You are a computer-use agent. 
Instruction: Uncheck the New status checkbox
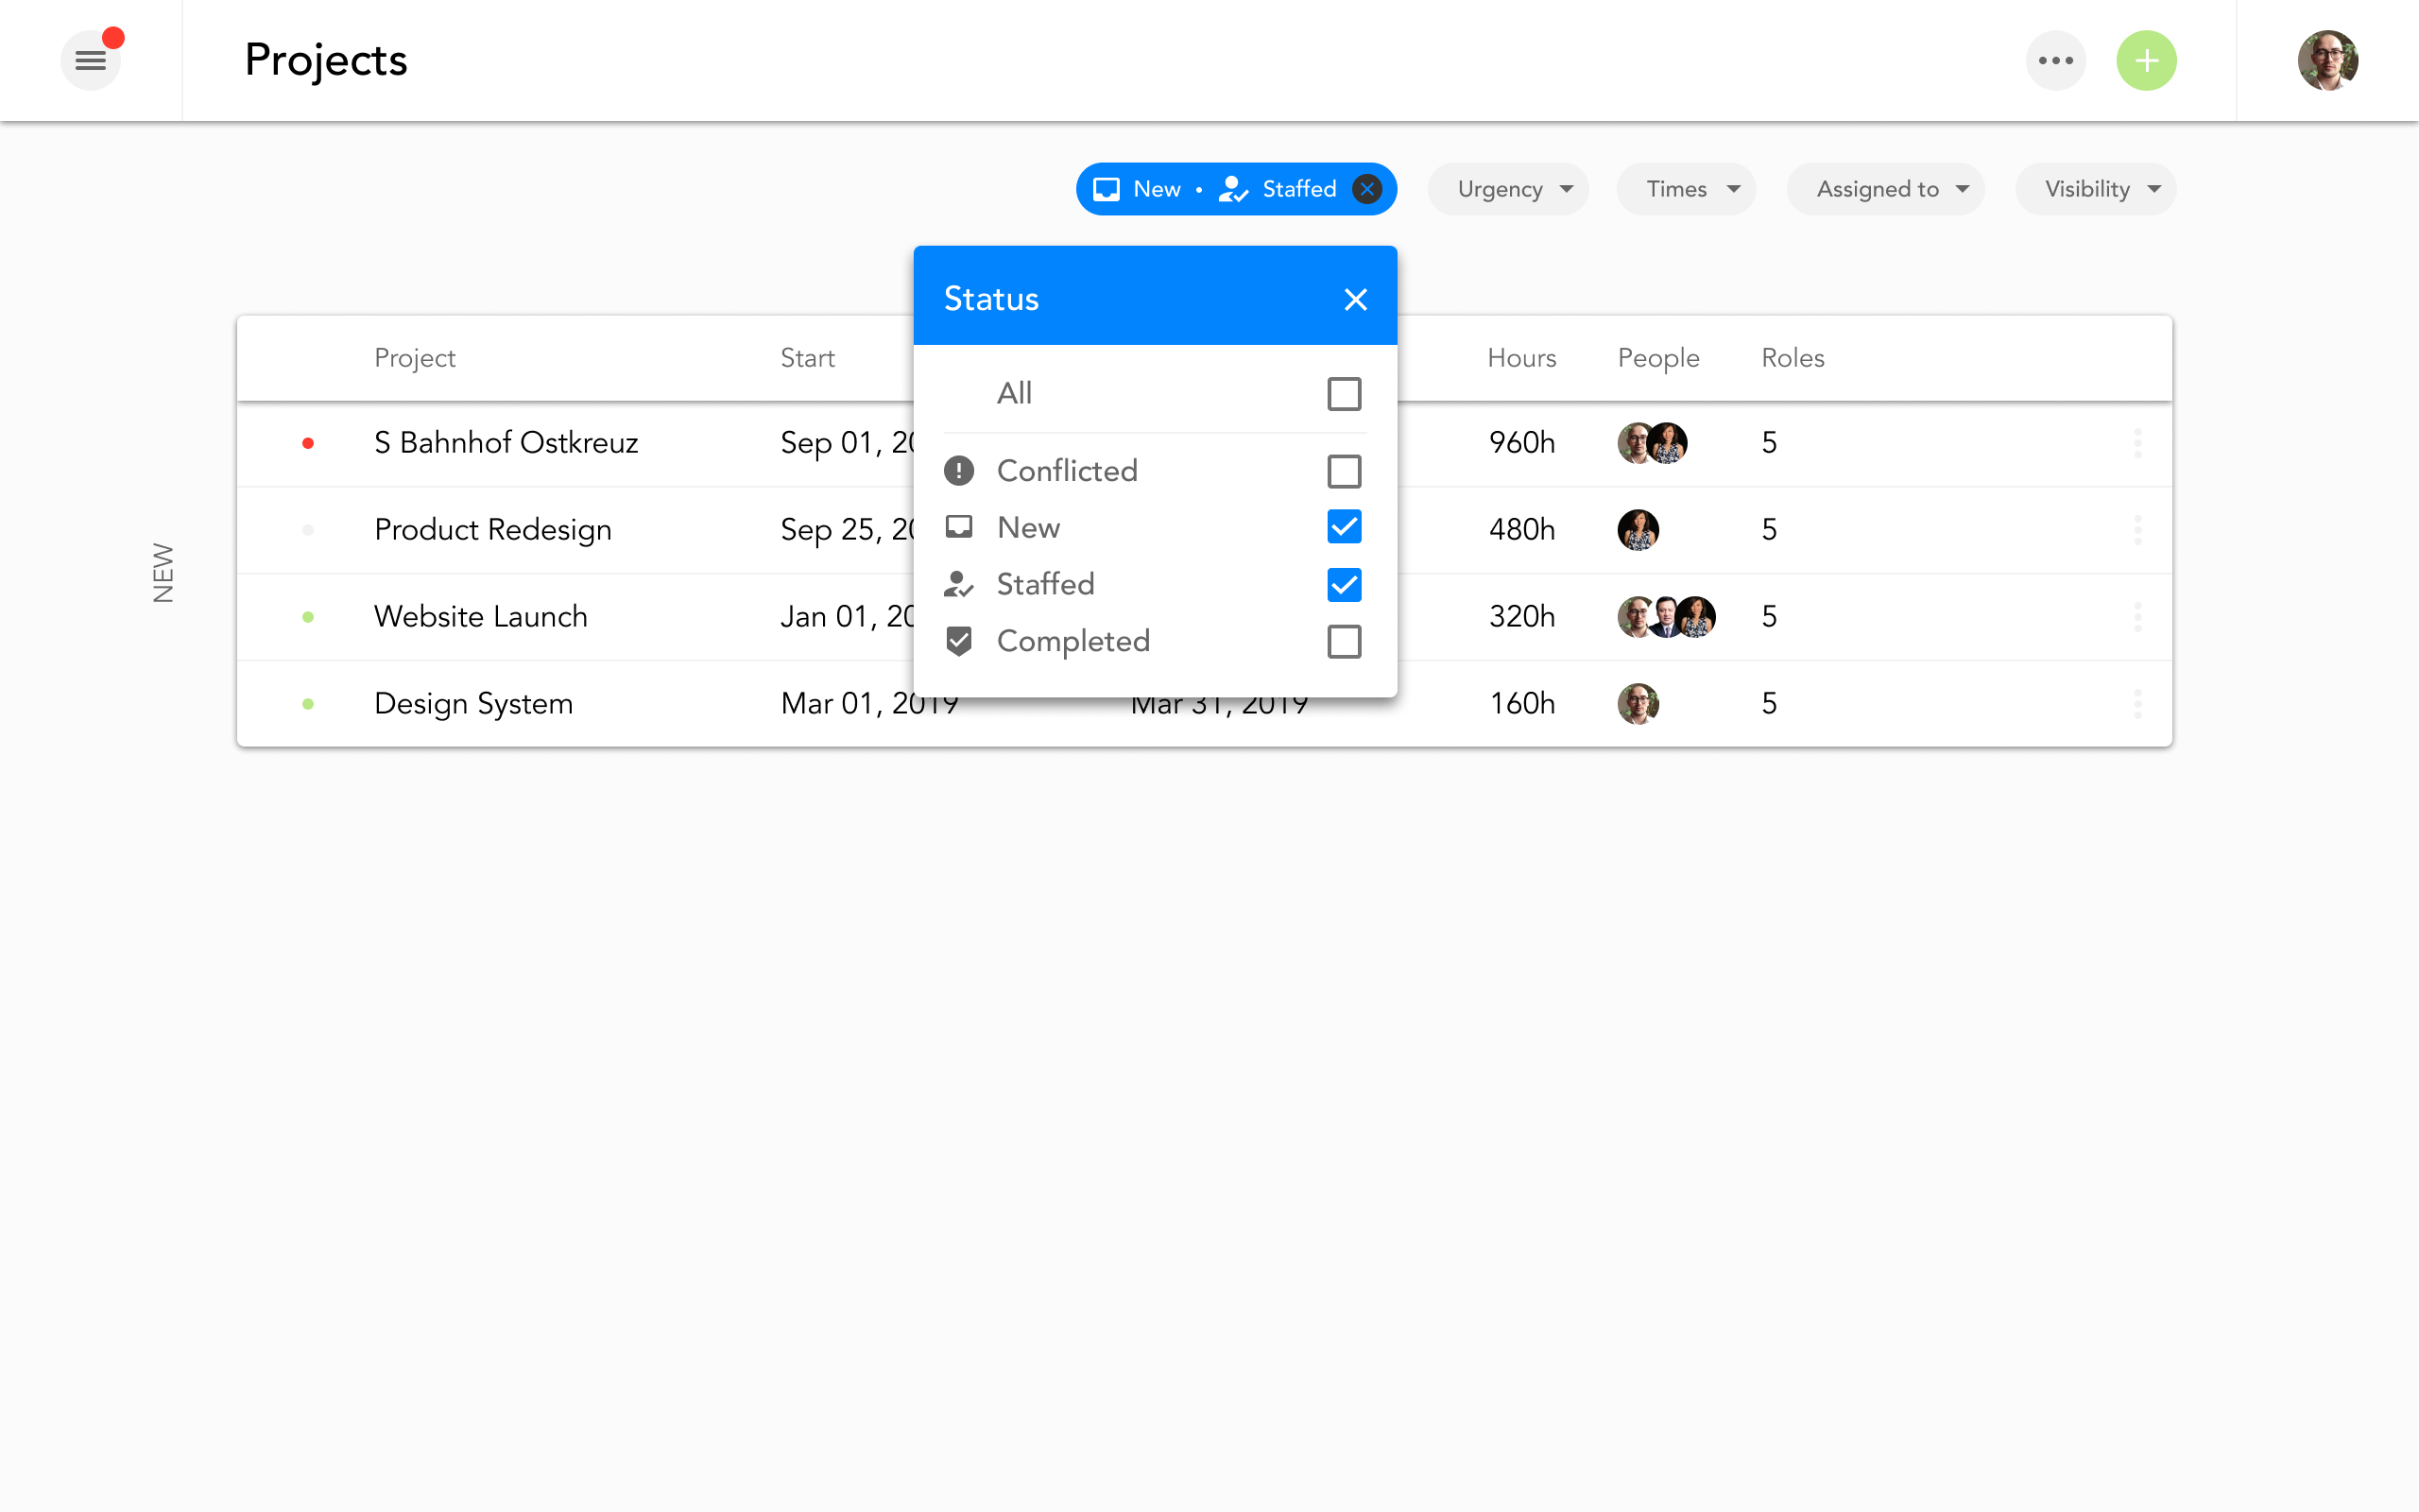click(x=1344, y=527)
